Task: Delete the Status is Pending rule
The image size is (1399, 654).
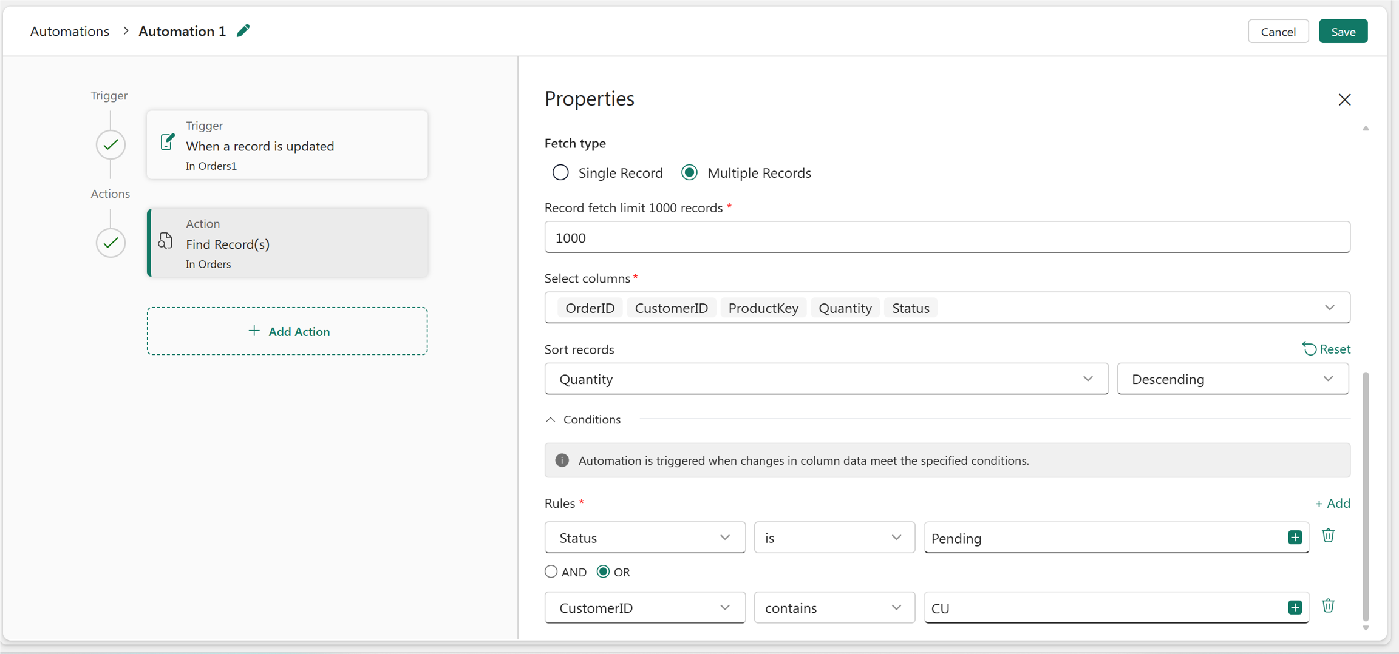Action: (1328, 536)
